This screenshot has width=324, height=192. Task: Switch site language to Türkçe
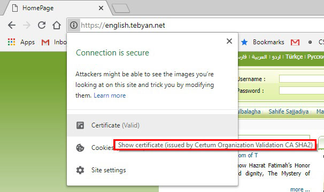point(294,57)
